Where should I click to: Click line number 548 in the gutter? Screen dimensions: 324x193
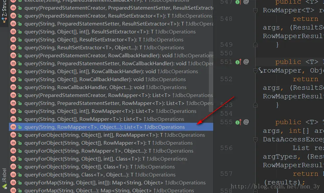226,19
